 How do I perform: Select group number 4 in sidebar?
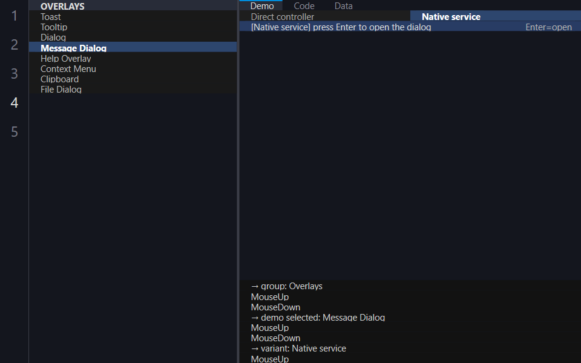(14, 103)
